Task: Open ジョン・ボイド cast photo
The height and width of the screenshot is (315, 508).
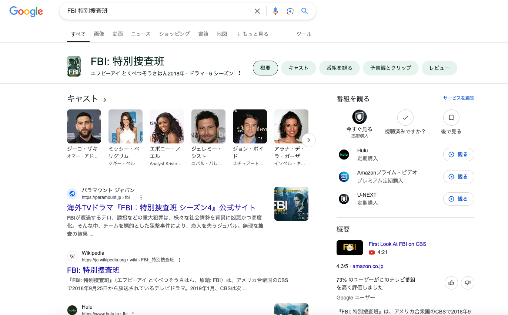Action: [x=250, y=126]
